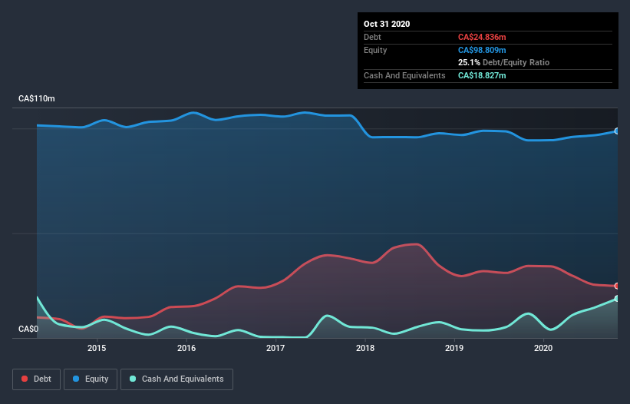Select the blue Equity endpoint marker

click(617, 131)
